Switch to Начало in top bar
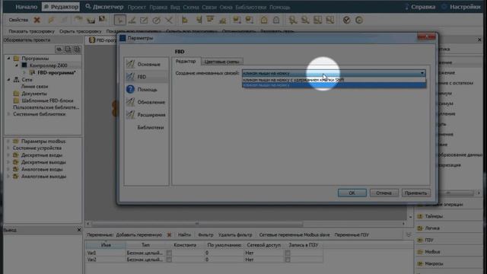Viewport: 487px width, 274px height. (x=26, y=7)
